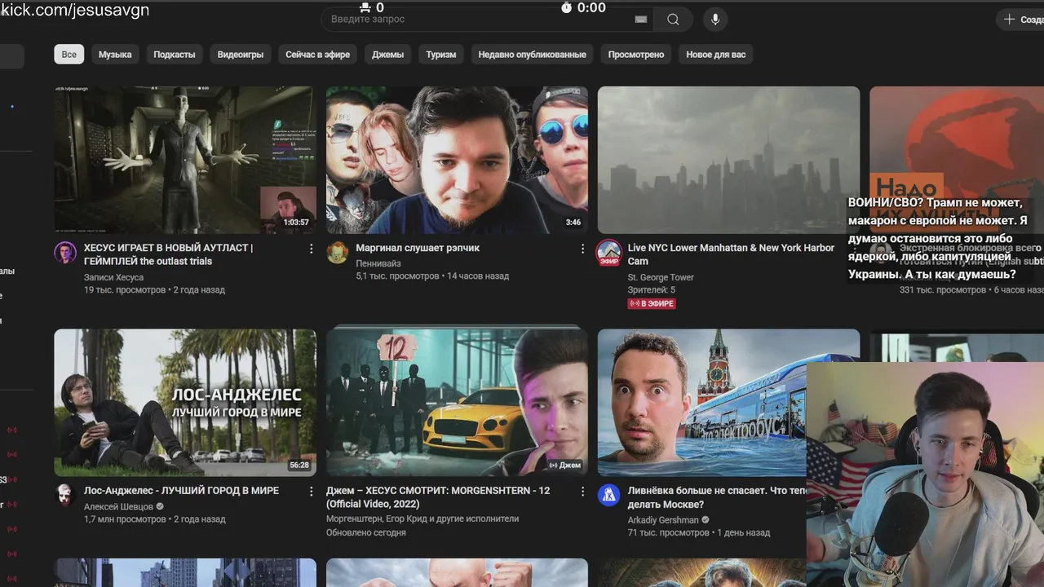Image resolution: width=1044 pixels, height=587 pixels.
Task: Open the on-screen keyboard icon in search
Action: 640,20
